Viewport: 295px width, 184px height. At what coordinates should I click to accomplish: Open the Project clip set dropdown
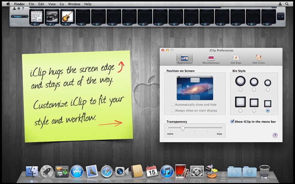pyautogui.click(x=19, y=17)
